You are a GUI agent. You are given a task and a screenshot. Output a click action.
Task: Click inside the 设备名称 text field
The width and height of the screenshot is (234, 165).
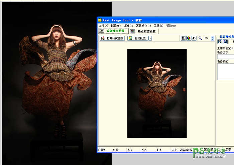[x=226, y=57]
